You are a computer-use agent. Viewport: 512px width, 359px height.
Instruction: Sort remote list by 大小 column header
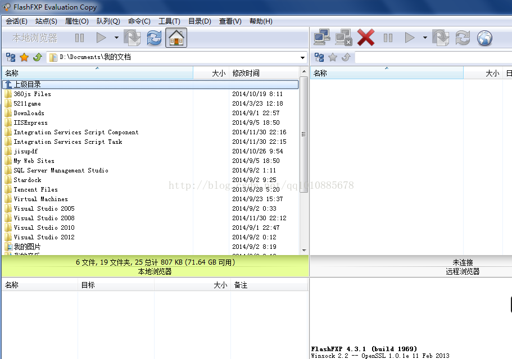tap(483, 73)
